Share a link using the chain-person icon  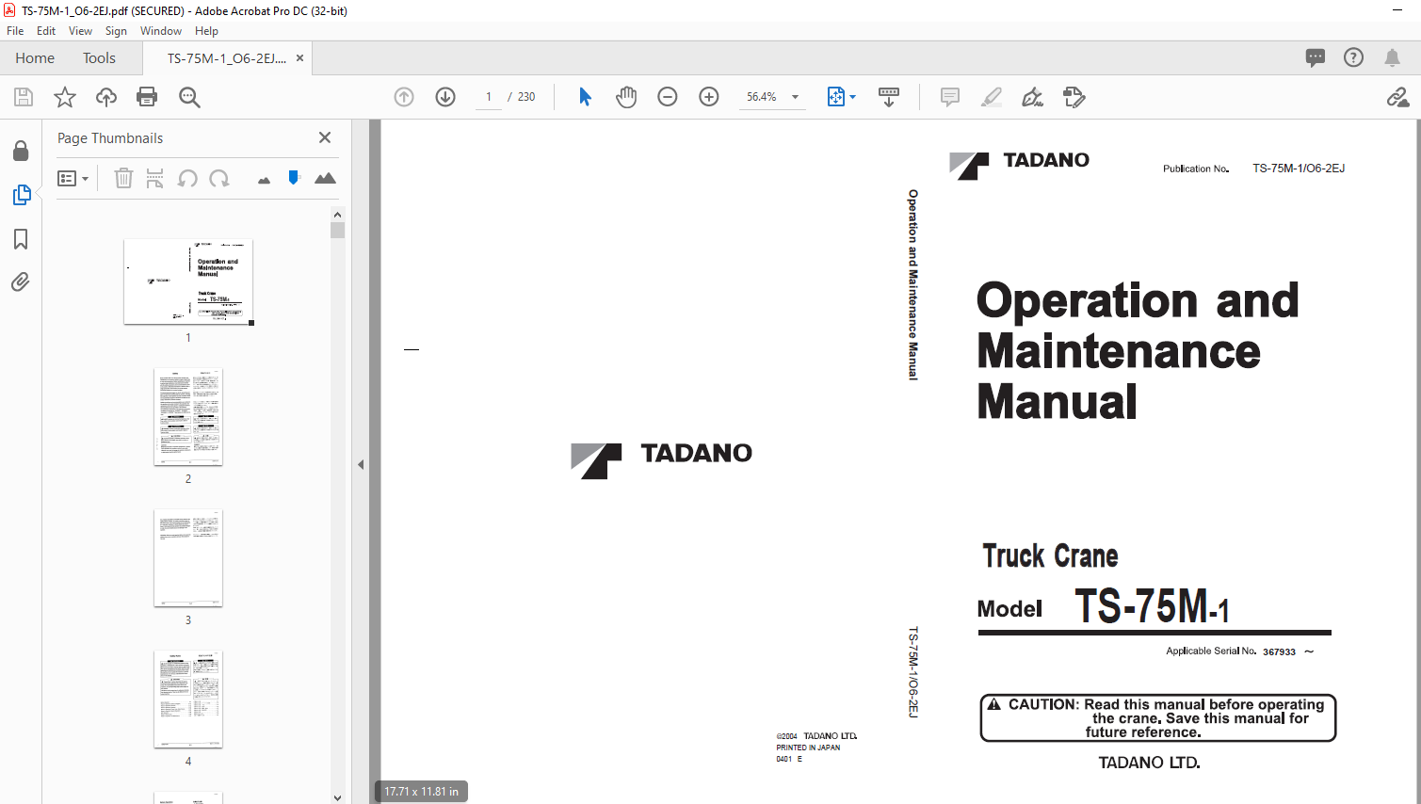pos(1397,97)
